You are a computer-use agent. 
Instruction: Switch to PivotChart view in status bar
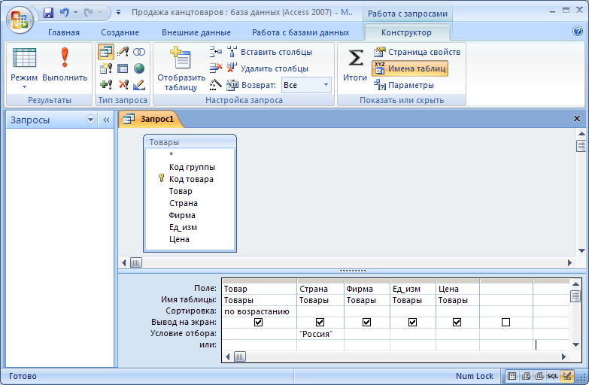[x=539, y=376]
